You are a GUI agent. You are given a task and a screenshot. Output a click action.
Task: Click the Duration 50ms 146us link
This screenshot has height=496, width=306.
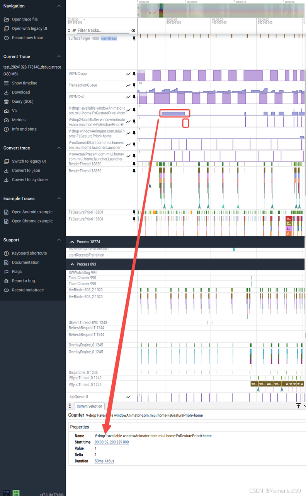tap(104, 461)
